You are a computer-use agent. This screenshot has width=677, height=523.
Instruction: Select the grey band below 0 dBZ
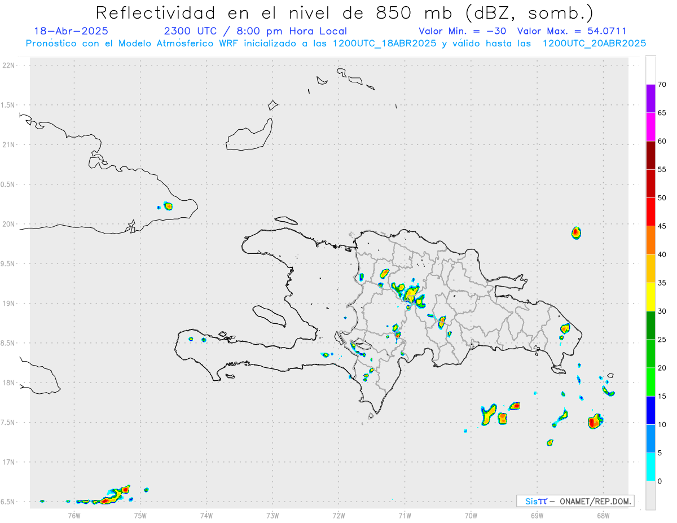point(650,495)
